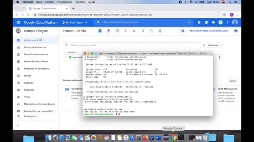Click the import VM download icon
Screen dimensions: 254x142
tap(108, 31)
